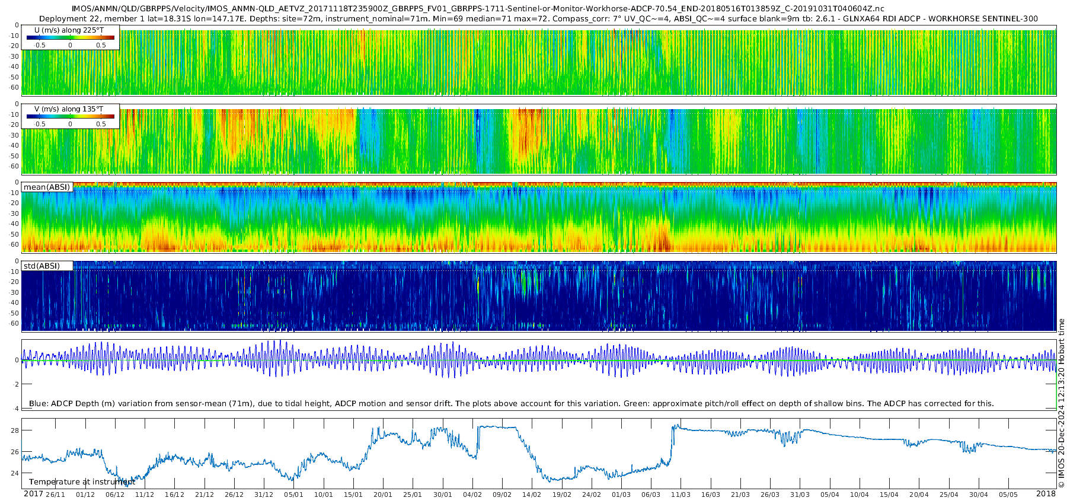The height and width of the screenshot is (504, 1067).
Task: Click the 28 tick on temperature axis
Action: (15, 430)
